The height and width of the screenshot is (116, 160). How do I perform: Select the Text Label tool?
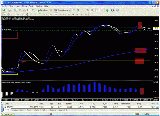pos(40,14)
